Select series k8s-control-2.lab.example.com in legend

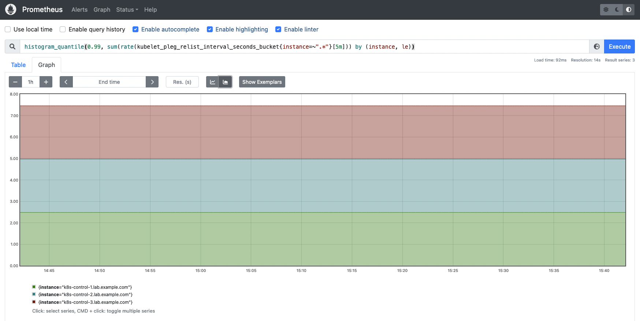coord(85,295)
